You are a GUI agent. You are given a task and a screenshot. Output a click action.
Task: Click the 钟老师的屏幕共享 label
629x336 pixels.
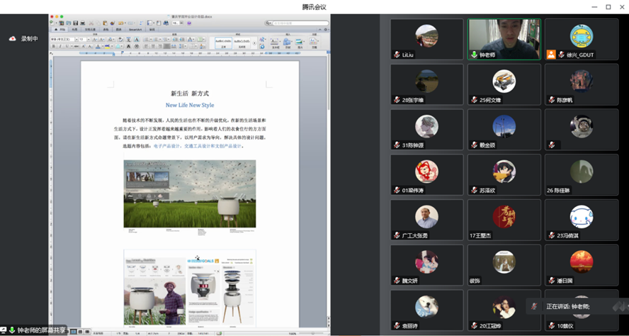coord(41,330)
